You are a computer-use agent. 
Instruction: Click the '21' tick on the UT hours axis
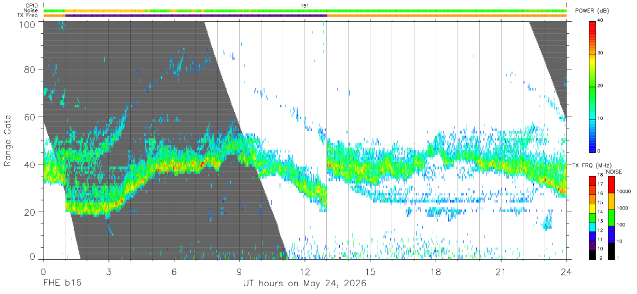(x=501, y=272)
